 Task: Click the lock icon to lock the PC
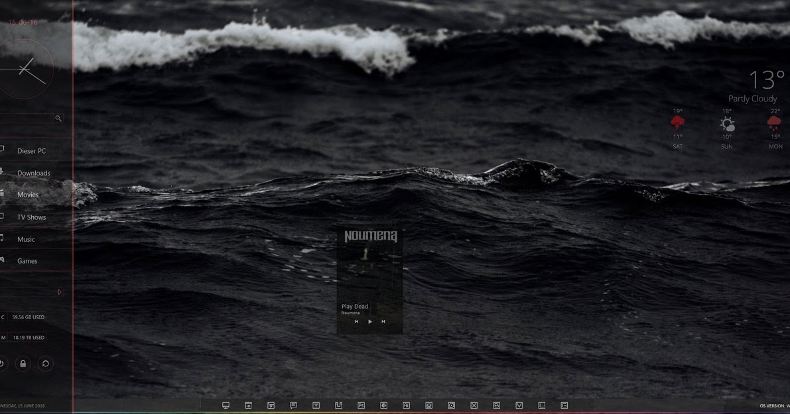[23, 364]
